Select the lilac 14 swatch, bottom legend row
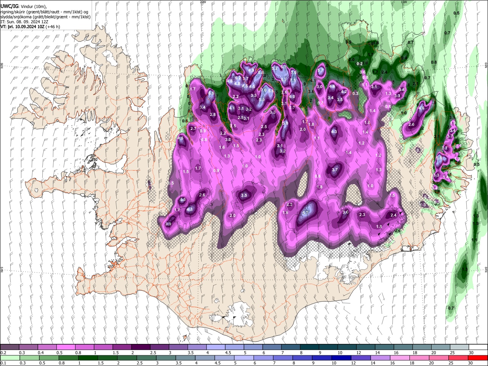488x366 pixels. pos(380,358)
